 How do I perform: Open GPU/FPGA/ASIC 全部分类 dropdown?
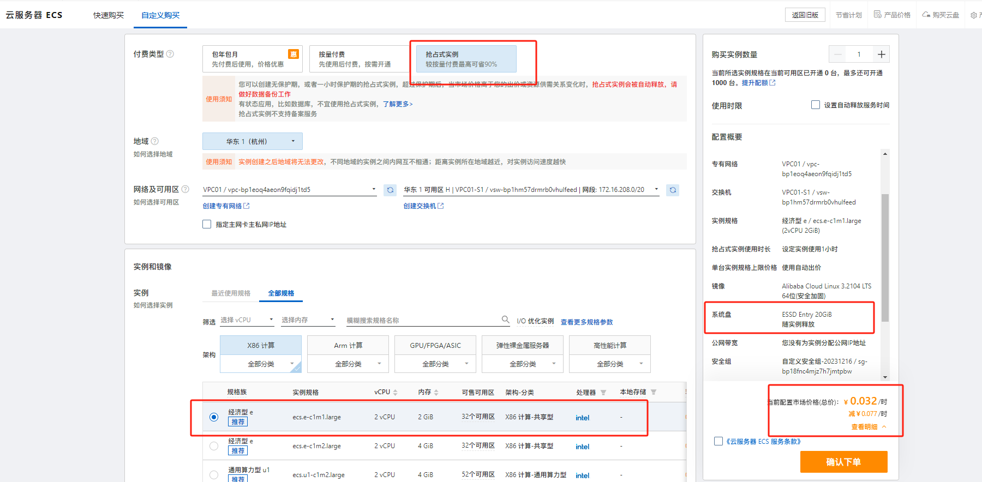click(x=435, y=364)
